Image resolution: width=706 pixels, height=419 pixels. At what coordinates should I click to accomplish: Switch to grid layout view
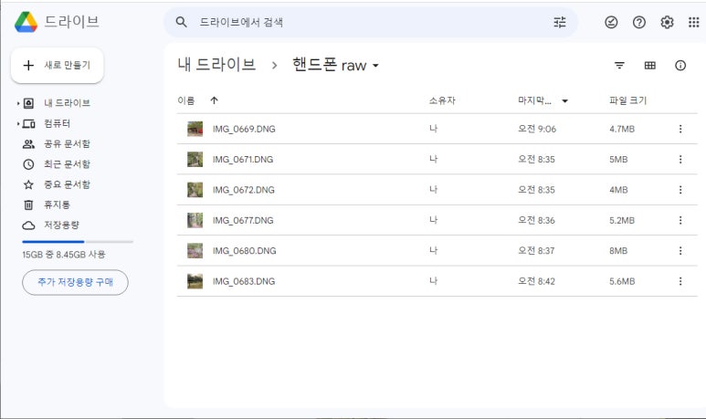[x=649, y=66]
